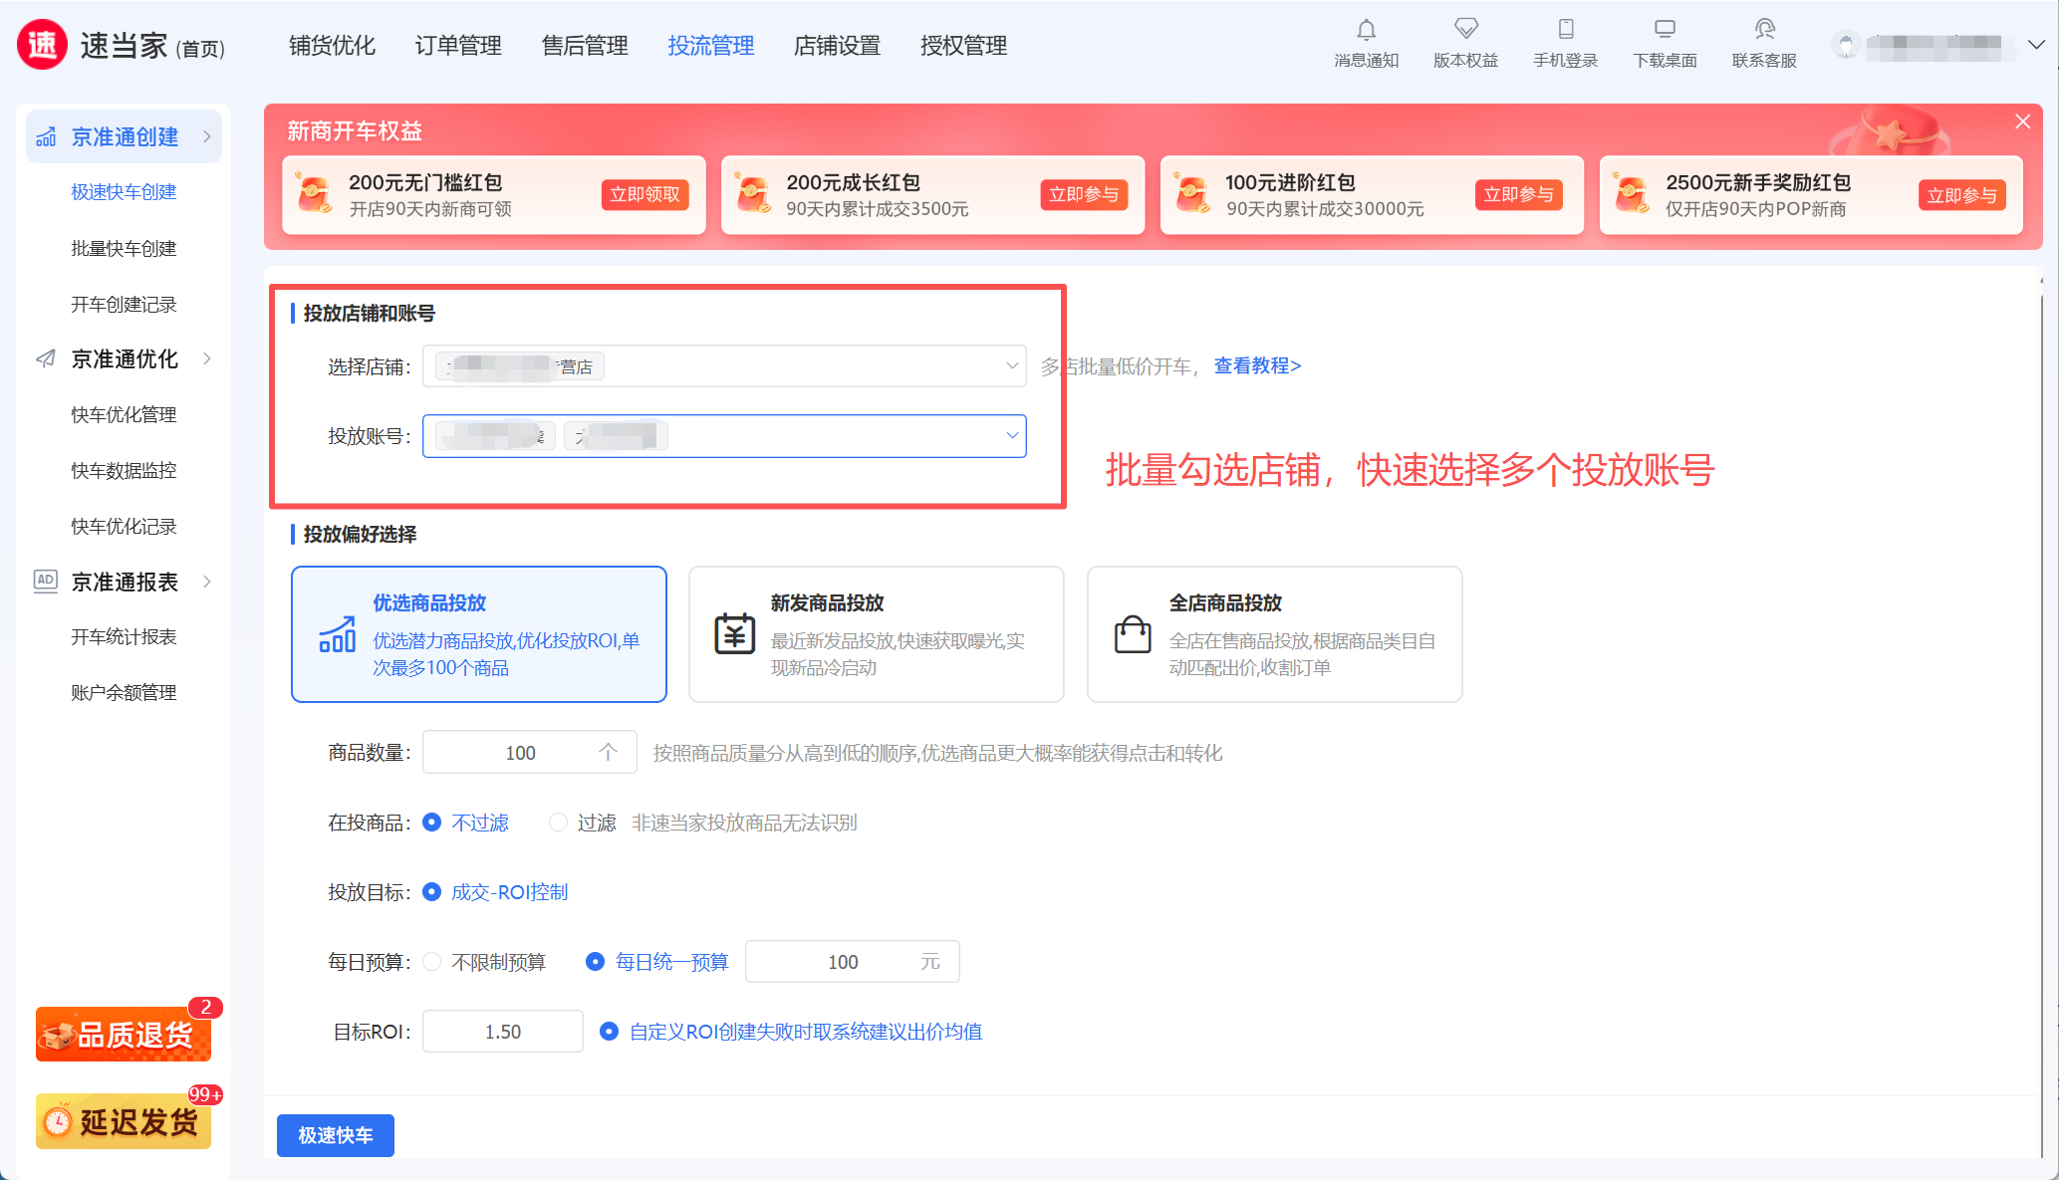Click the 100元进阶红包 envelope icon

(1192, 194)
